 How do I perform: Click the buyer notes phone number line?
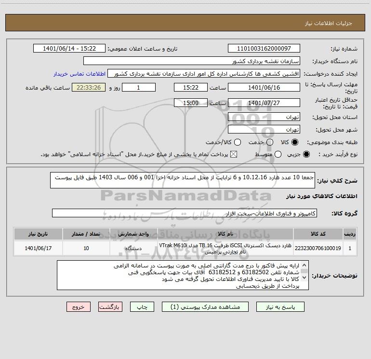[x=213, y=272]
